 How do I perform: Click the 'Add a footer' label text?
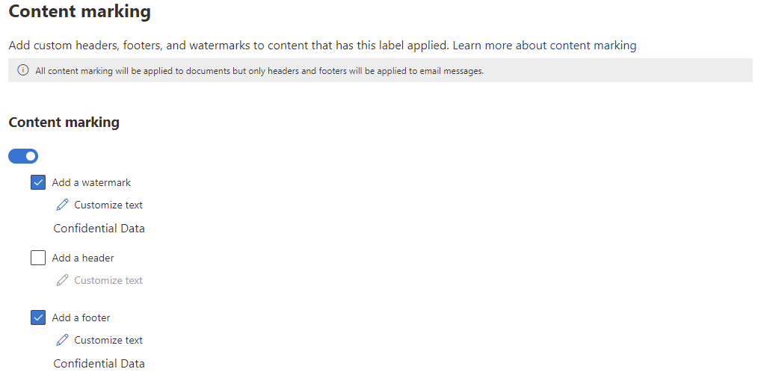(81, 317)
